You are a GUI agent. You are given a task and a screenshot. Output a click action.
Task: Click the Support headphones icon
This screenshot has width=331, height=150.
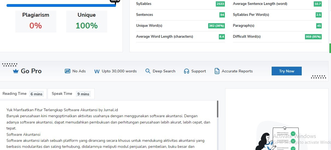187,71
